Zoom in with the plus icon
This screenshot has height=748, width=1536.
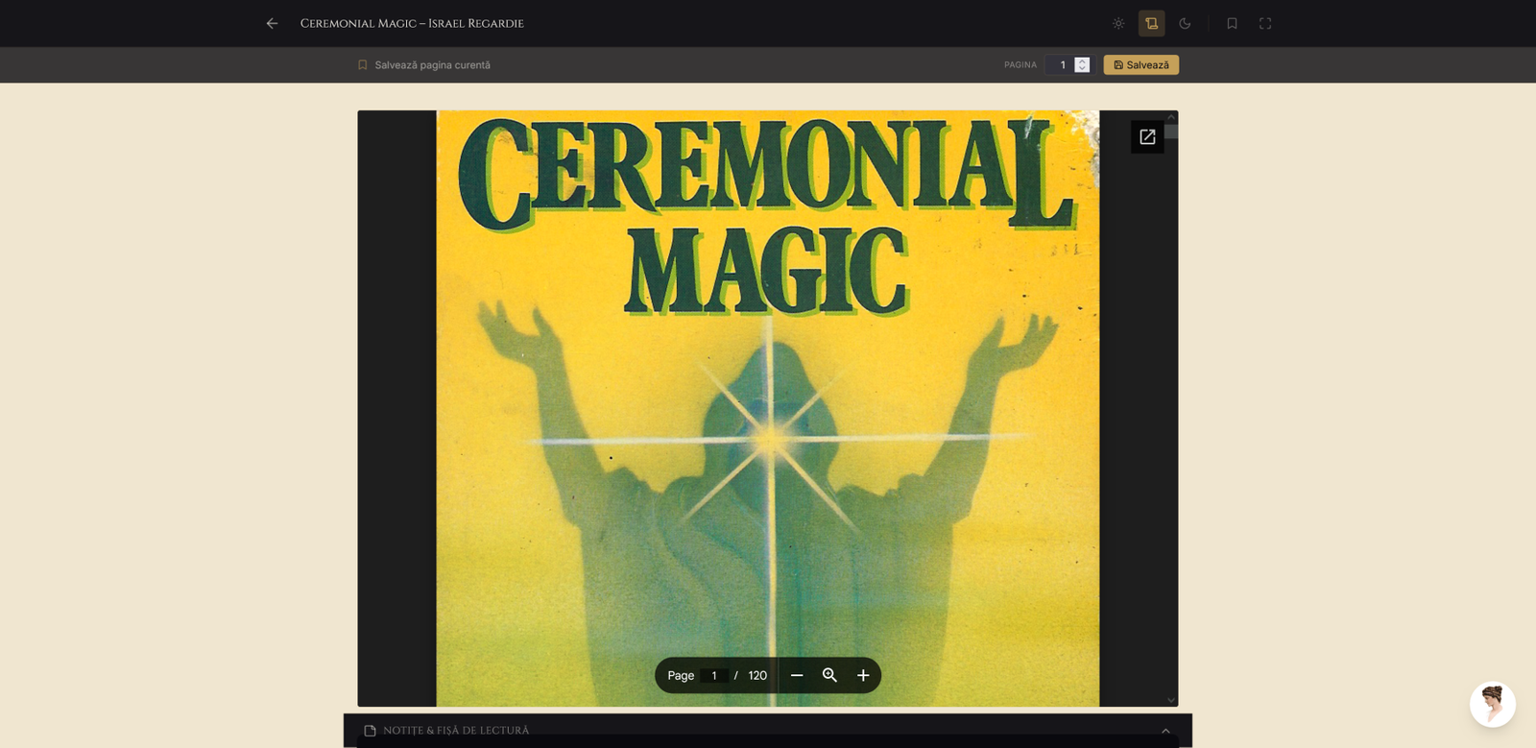[x=863, y=675]
